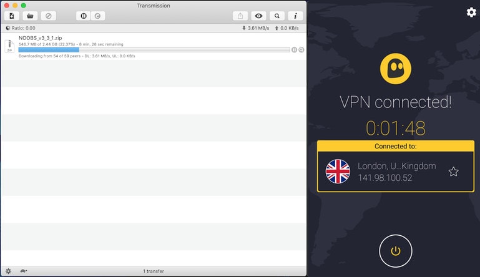The image size is (480, 277).
Task: Open Quick Look with the eye icon
Action: [258, 16]
